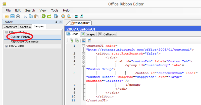
Task: Open the Search menu
Action: click(x=30, y=10)
